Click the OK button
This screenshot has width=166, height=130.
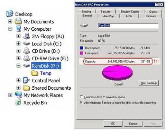[x=113, y=124]
